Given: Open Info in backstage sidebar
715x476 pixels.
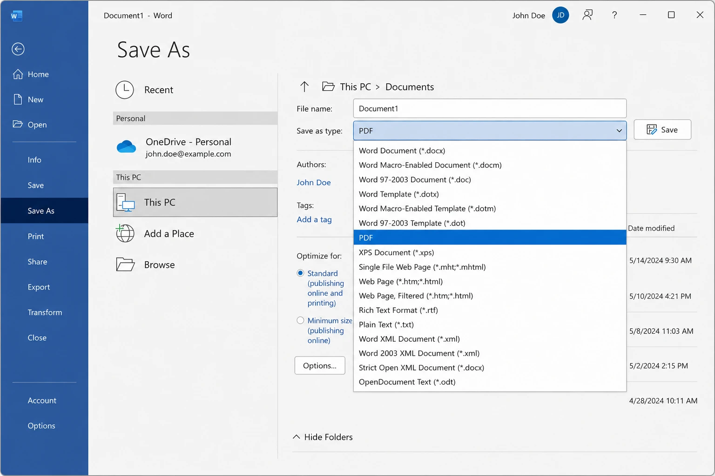Looking at the screenshot, I should [x=44, y=160].
